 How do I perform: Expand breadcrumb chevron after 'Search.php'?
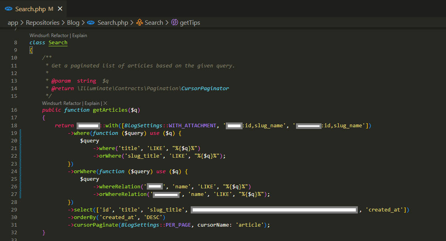(x=132, y=23)
